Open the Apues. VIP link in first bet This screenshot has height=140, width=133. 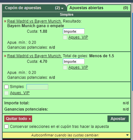78,37
